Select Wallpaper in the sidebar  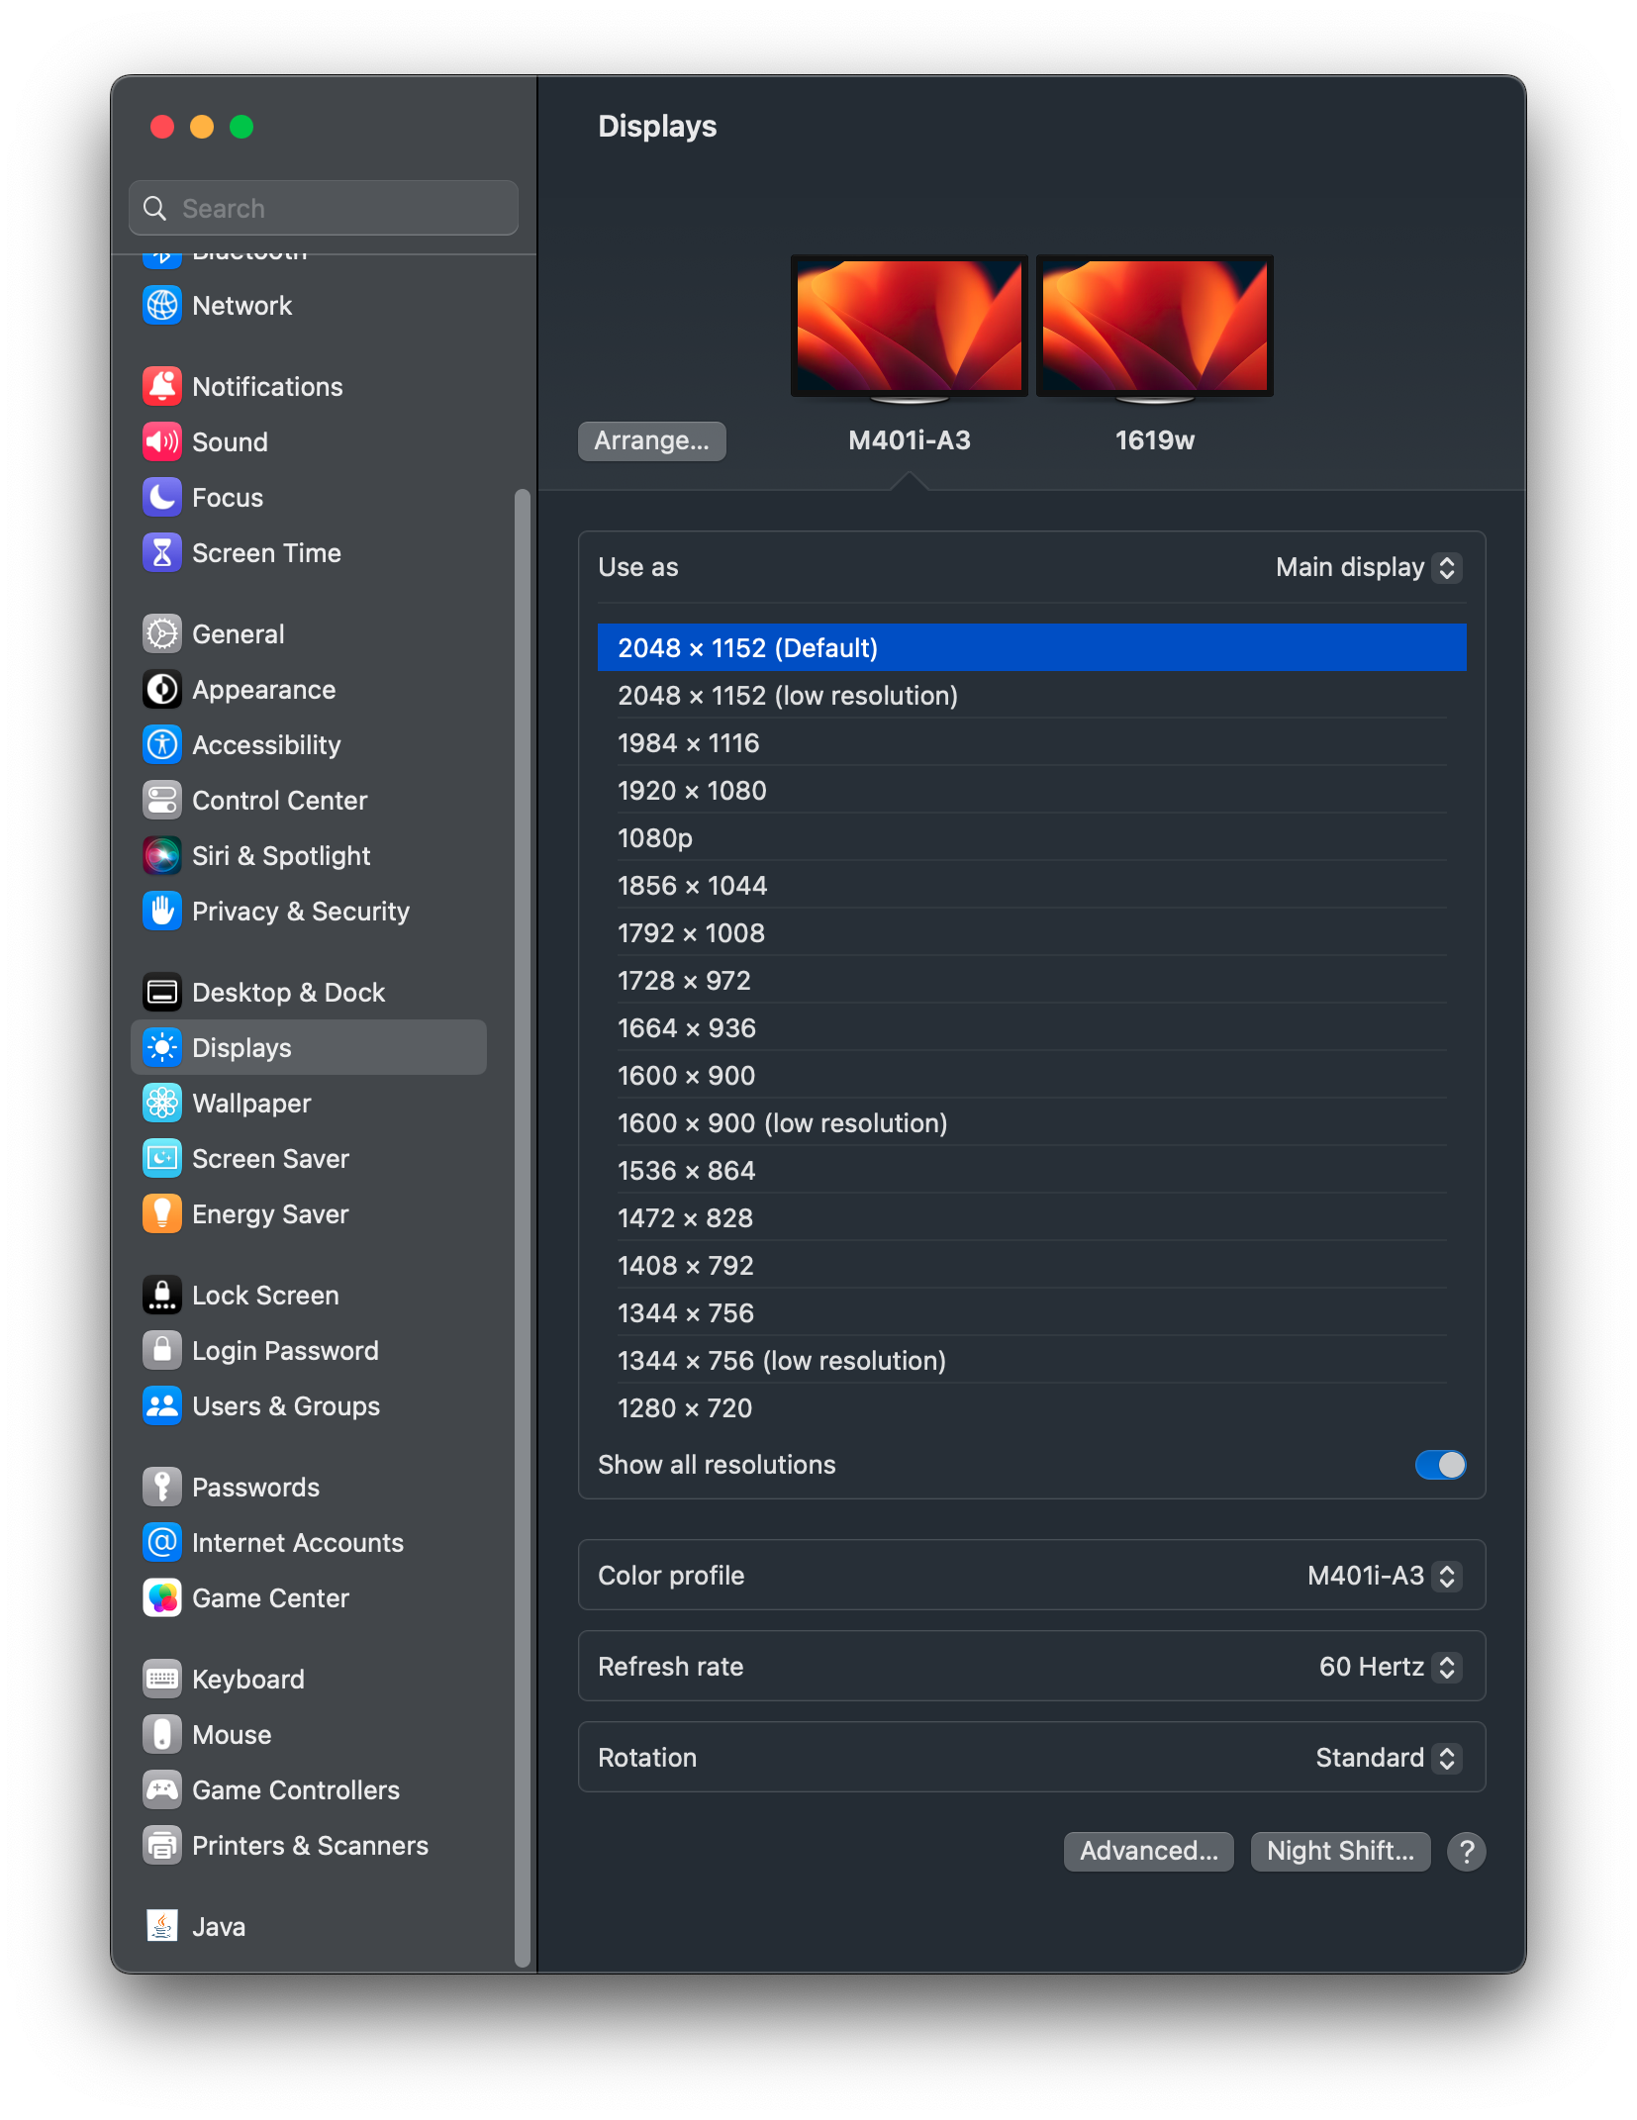click(251, 1104)
